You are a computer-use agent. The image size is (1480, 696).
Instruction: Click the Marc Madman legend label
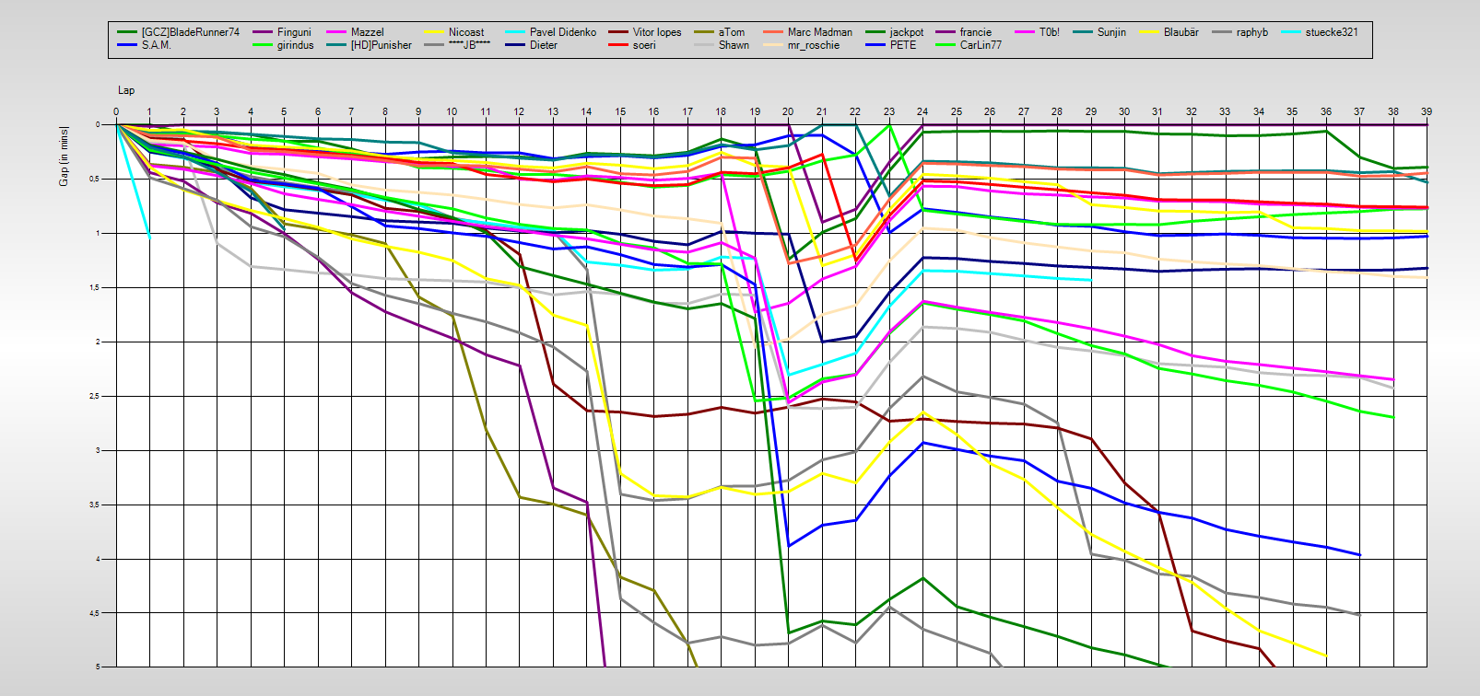click(x=819, y=32)
